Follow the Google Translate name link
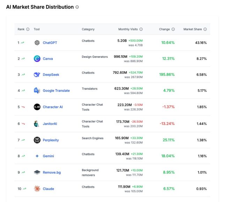The image size is (225, 202). (56, 91)
